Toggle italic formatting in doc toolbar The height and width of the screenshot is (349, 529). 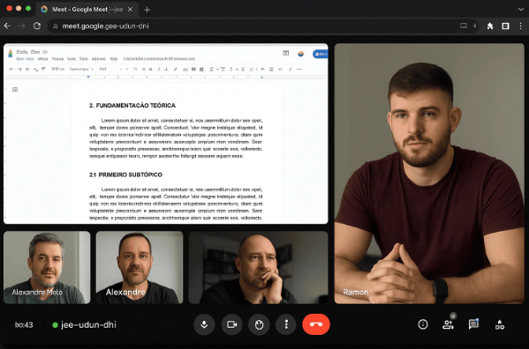159,69
